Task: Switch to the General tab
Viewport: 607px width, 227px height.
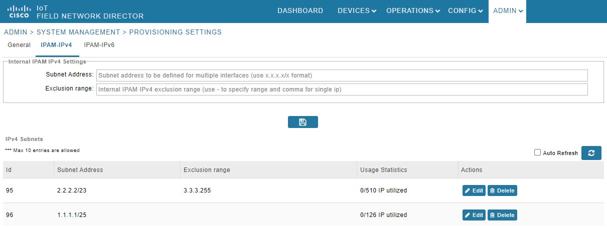Action: point(19,45)
